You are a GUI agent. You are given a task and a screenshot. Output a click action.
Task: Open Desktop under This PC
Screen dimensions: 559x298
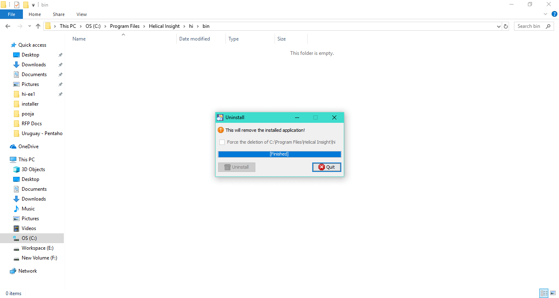30,179
